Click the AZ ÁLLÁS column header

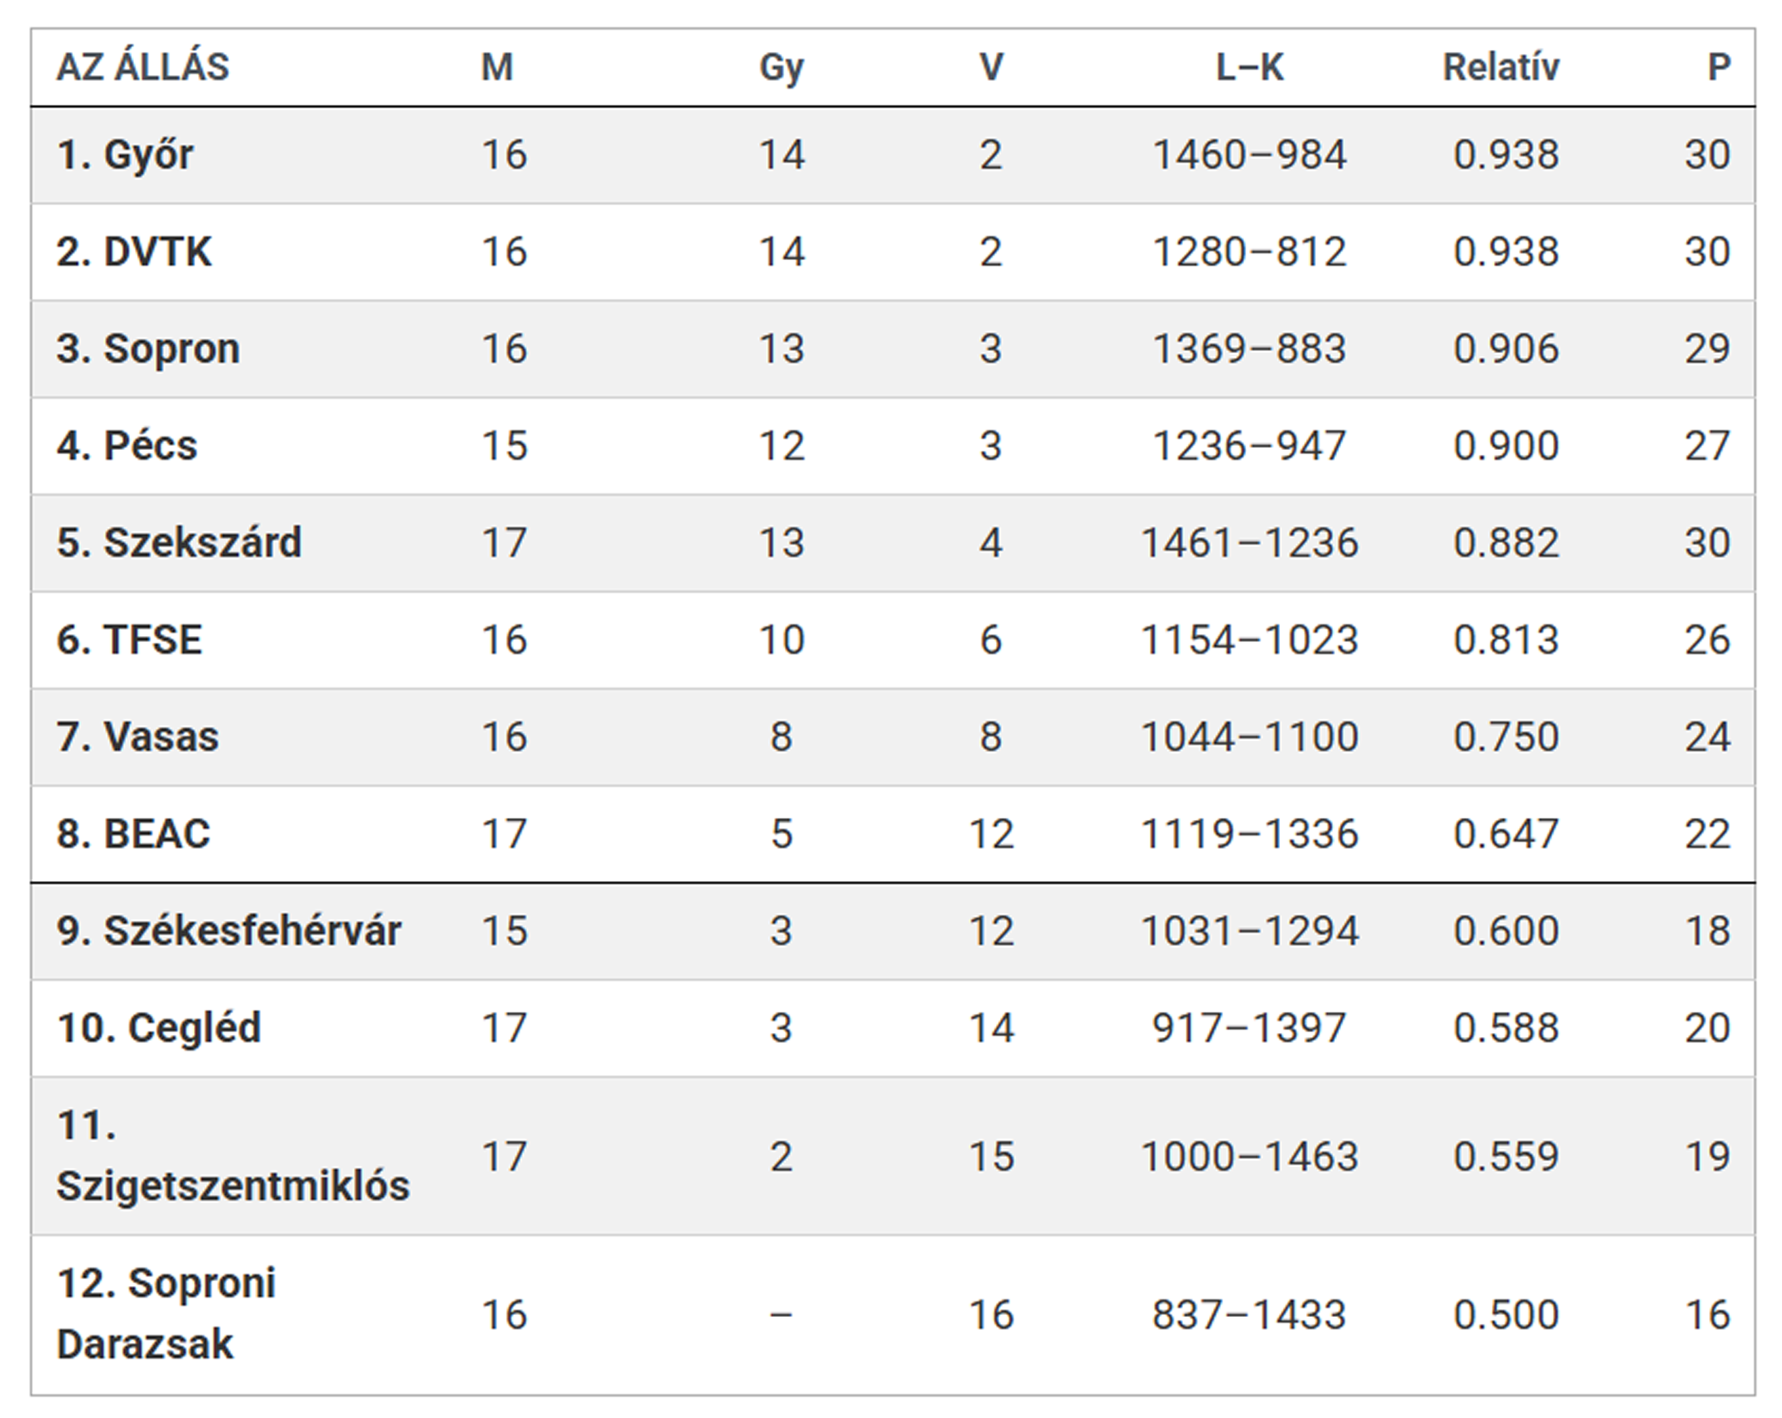[142, 67]
